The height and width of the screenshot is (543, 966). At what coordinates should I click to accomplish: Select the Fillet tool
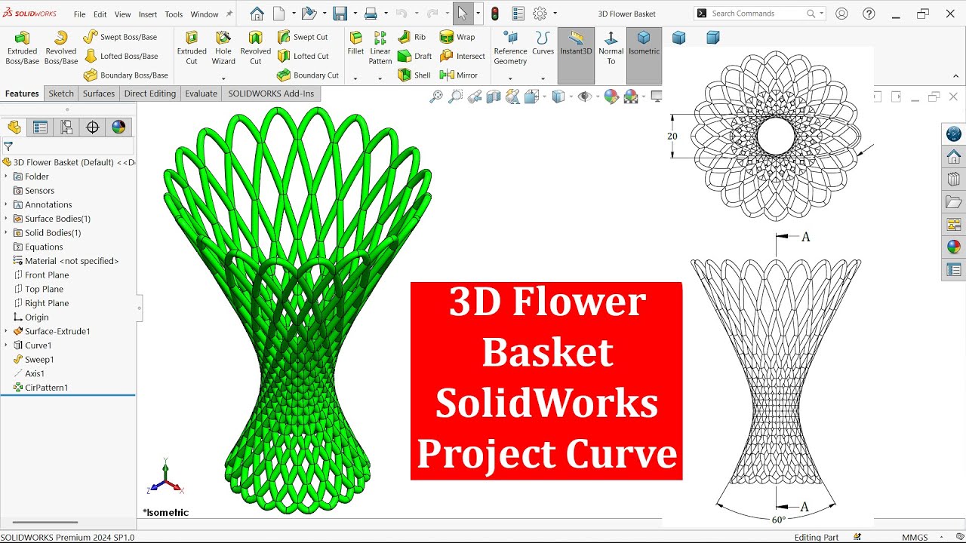point(355,43)
